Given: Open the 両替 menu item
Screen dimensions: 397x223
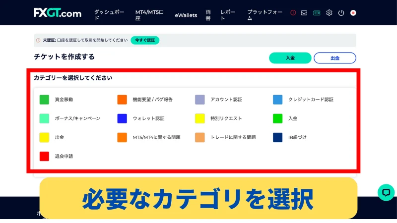Looking at the screenshot, I should (208, 15).
